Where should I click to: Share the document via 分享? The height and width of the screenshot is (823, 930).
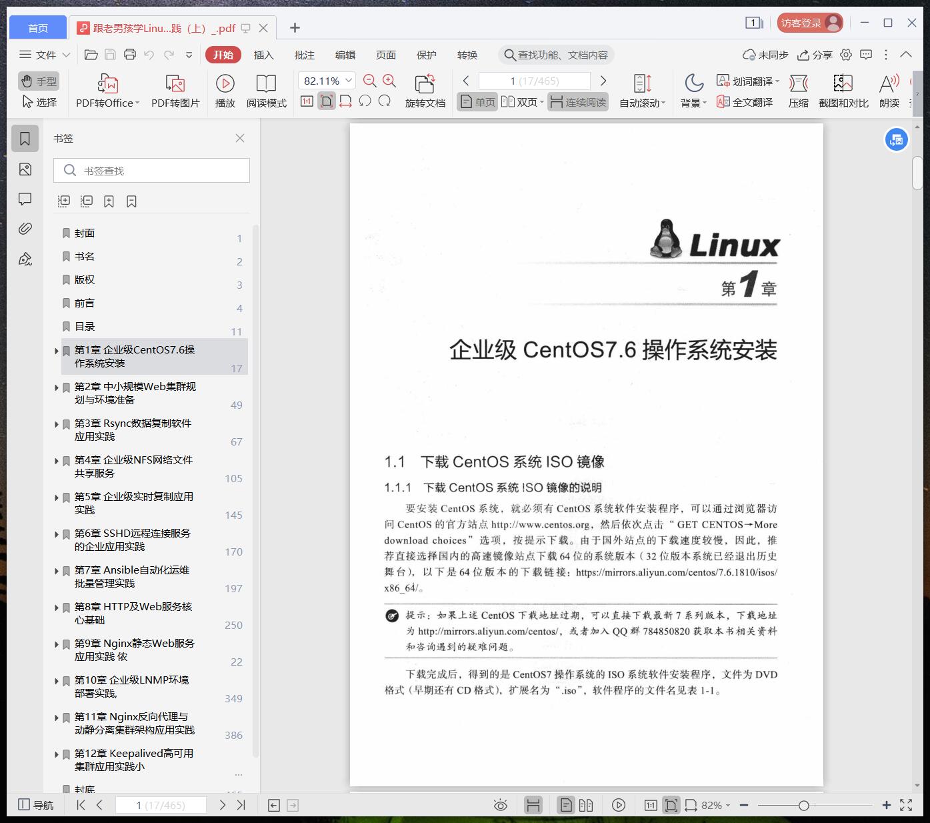tap(815, 55)
